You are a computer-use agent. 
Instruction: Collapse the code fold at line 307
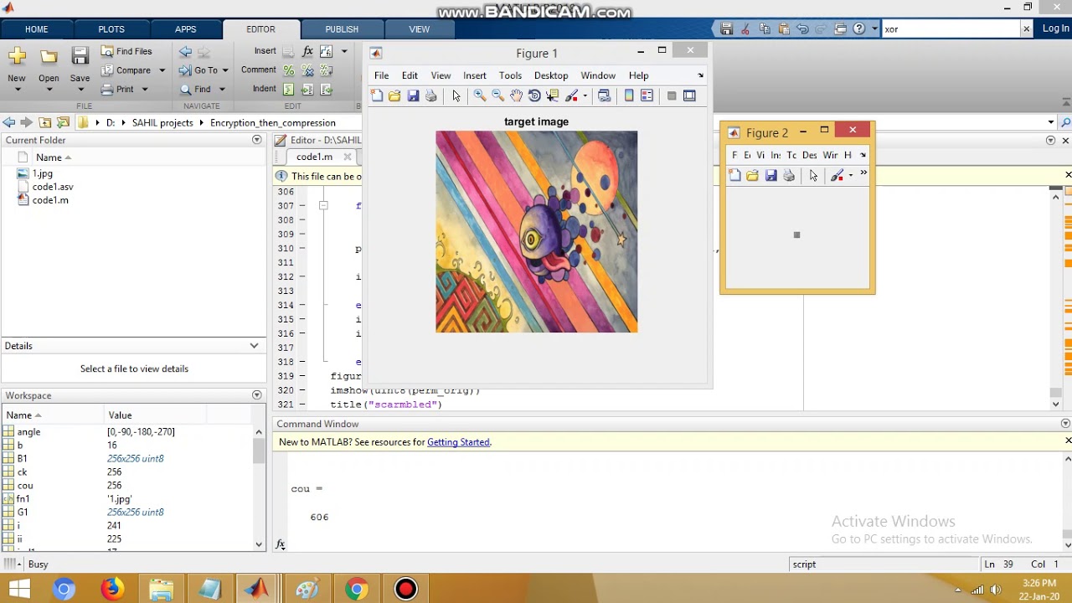click(323, 206)
